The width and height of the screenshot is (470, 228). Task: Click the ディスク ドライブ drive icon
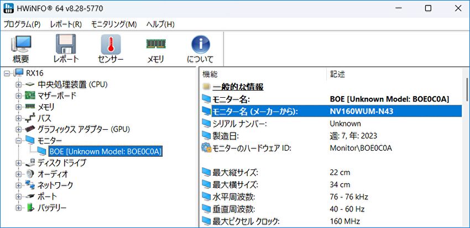click(30, 163)
